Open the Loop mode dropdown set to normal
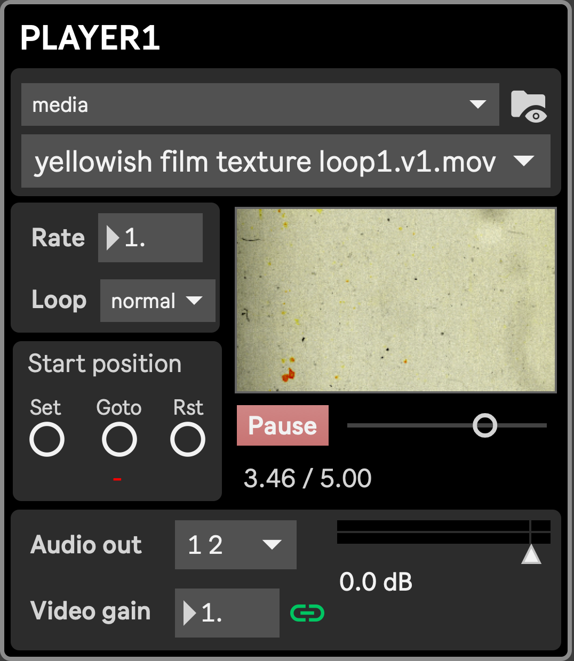 pyautogui.click(x=158, y=301)
